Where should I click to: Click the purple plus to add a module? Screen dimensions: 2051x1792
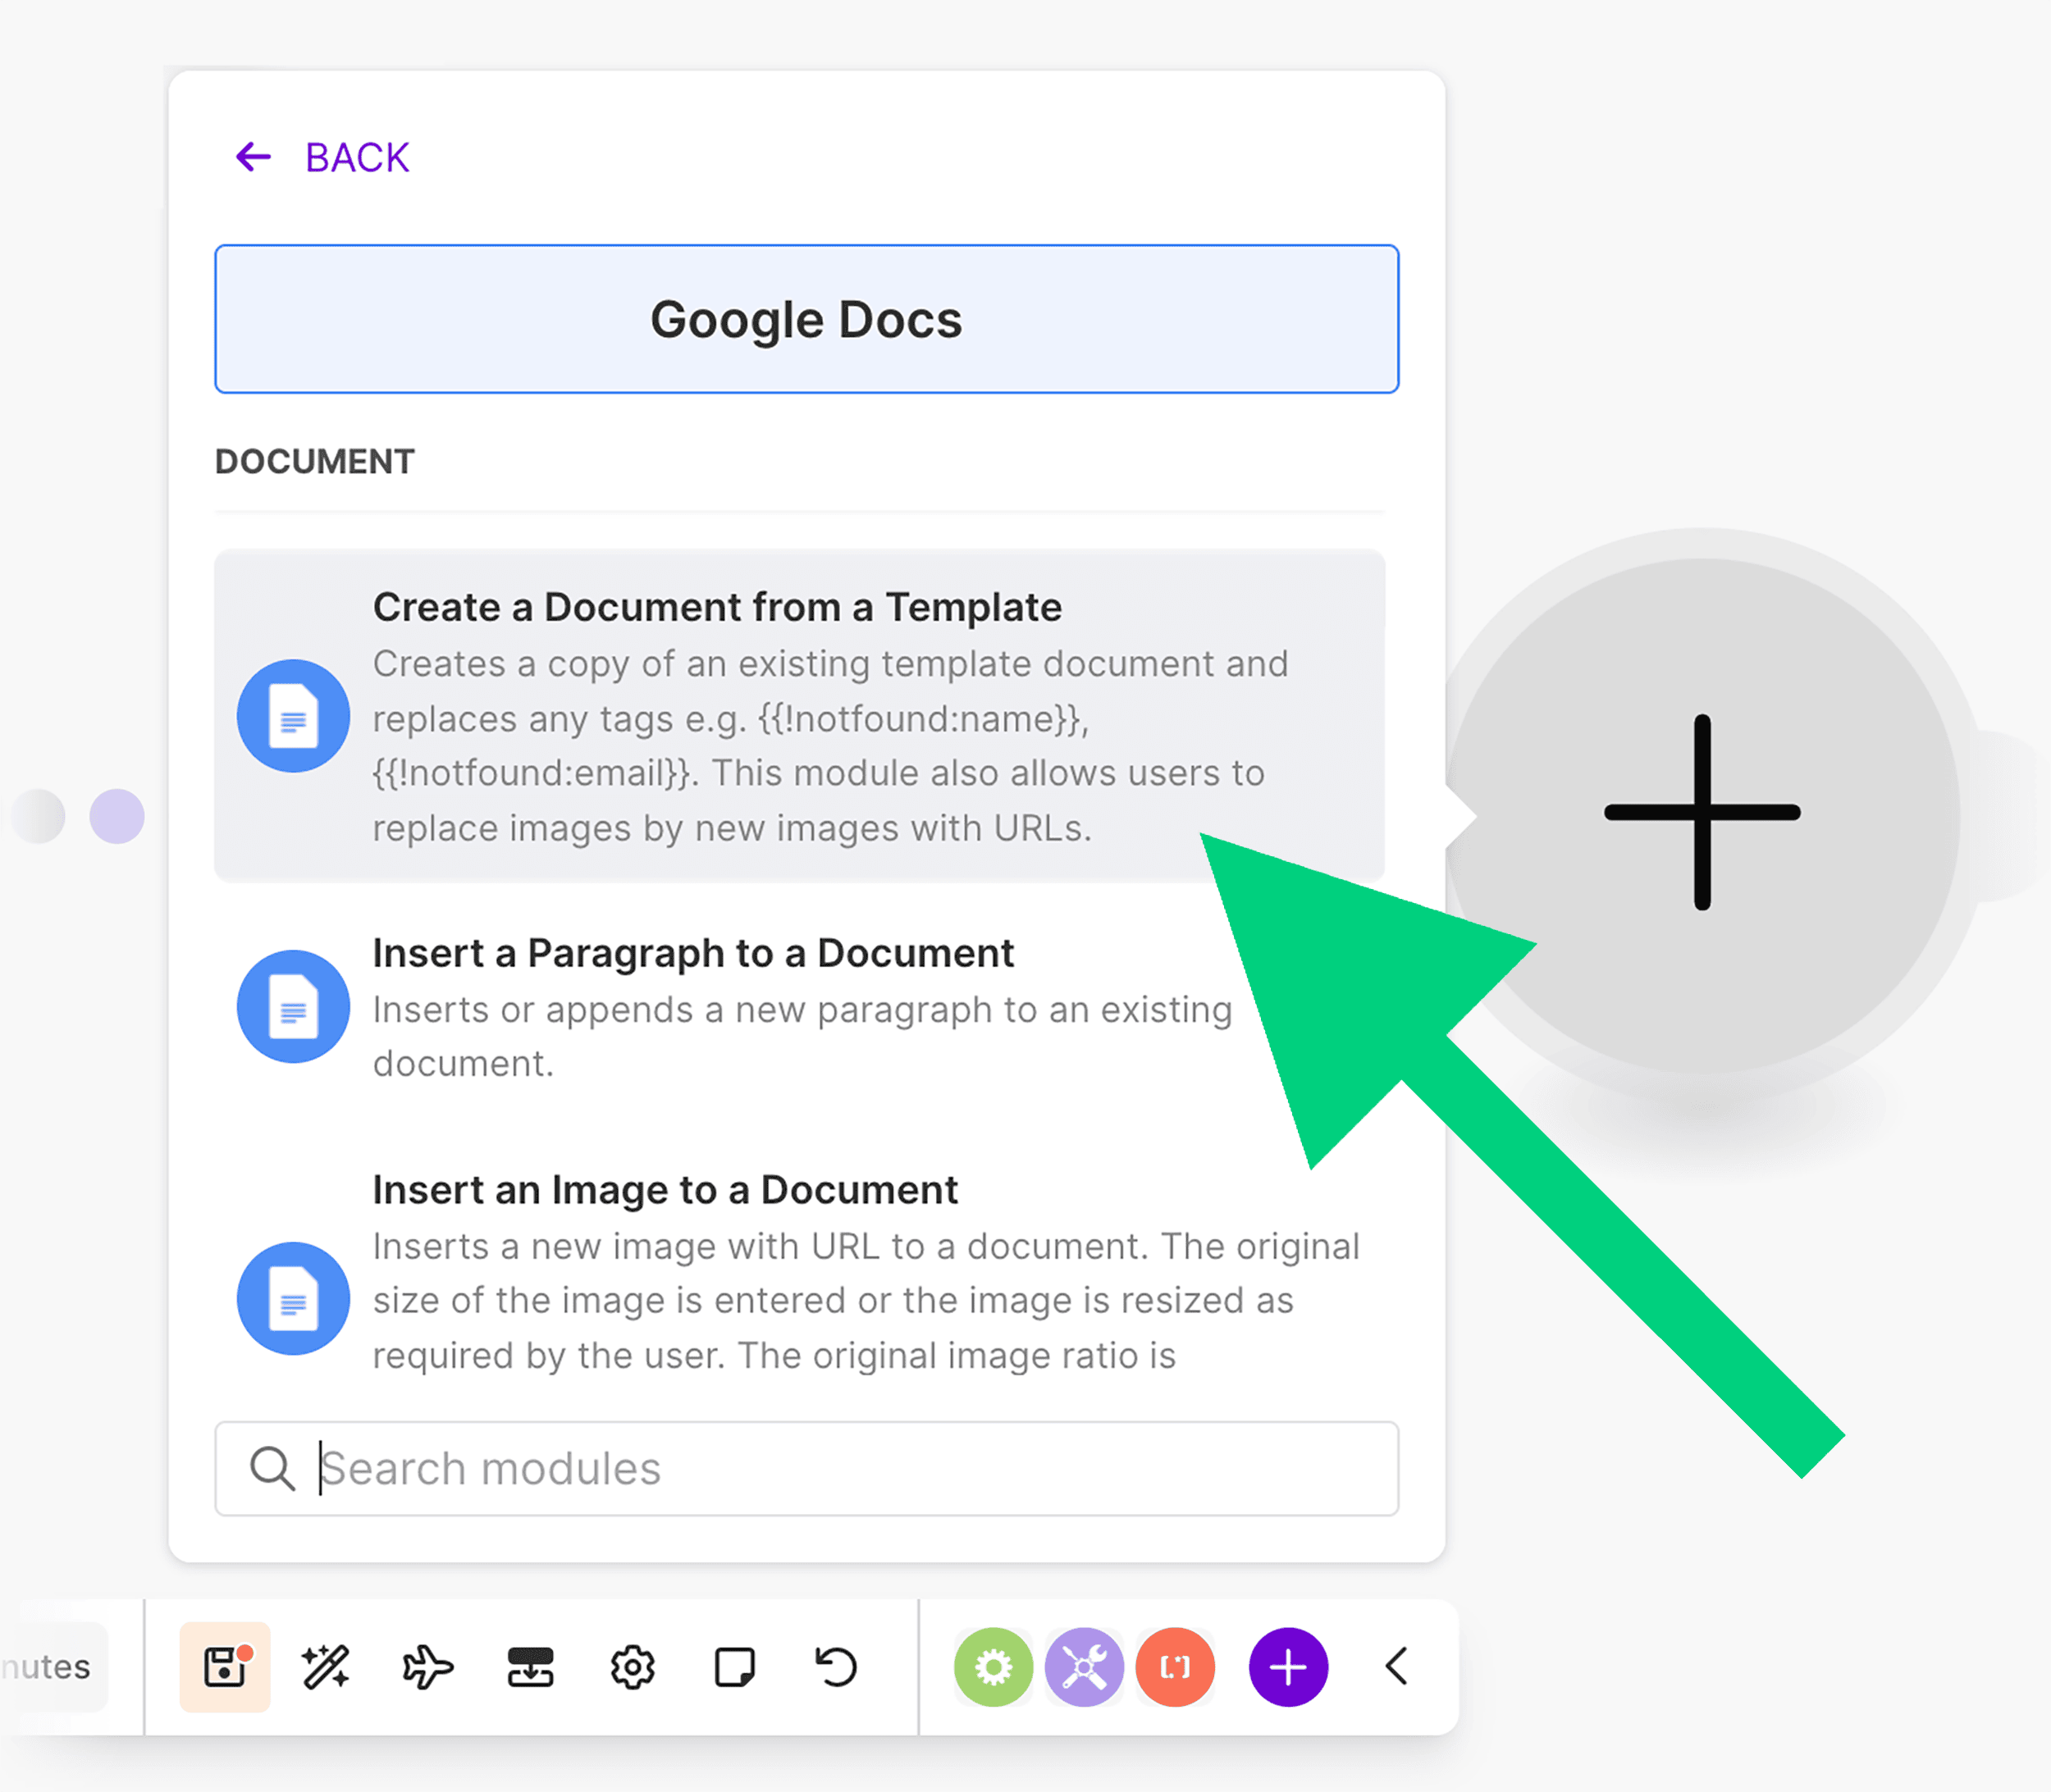click(1288, 1666)
